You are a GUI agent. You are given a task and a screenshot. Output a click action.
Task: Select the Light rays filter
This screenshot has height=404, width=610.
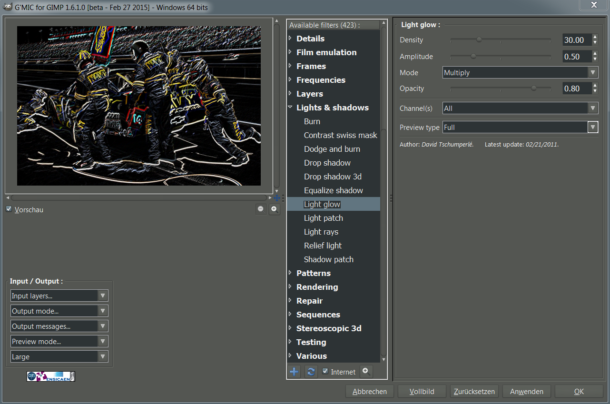coord(321,232)
